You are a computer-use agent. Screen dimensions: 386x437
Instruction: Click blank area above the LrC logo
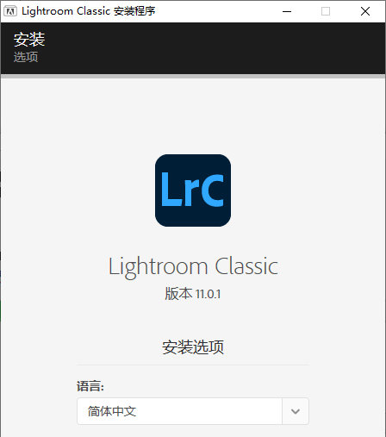click(193, 116)
